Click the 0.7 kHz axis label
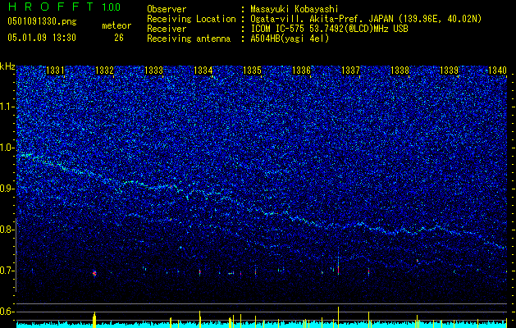Image resolution: width=516 pixels, height=328 pixels. point(7,271)
